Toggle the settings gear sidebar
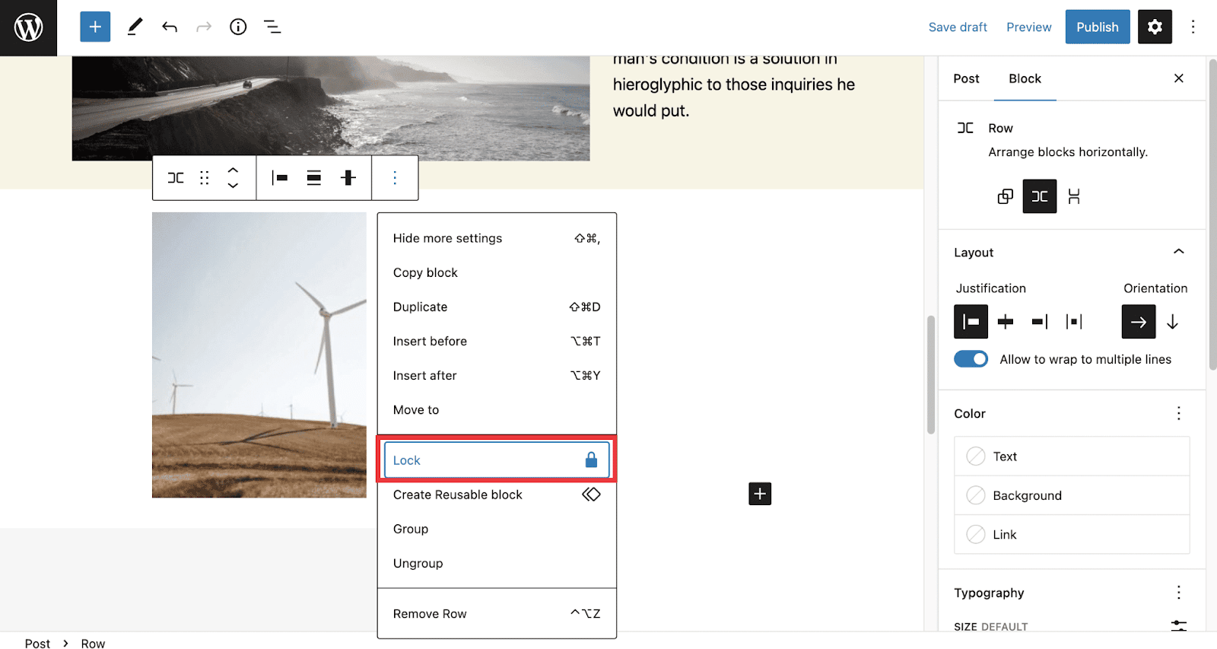Image resolution: width=1217 pixels, height=649 pixels. click(1155, 27)
